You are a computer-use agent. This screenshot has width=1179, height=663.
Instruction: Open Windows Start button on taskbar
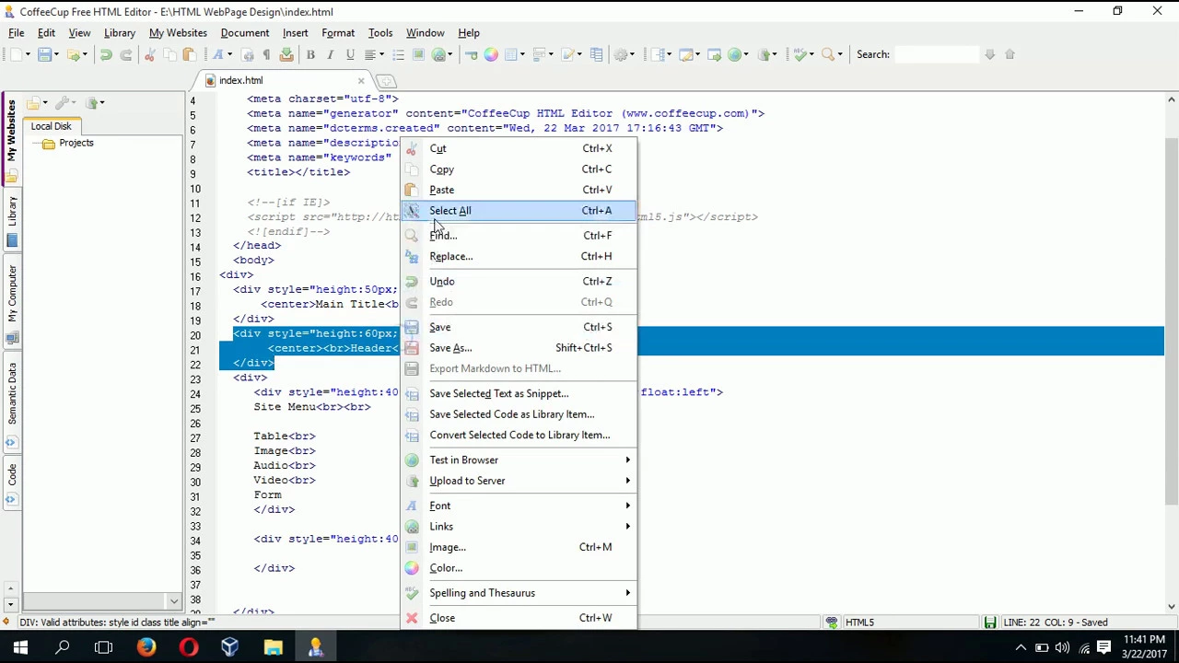click(20, 648)
